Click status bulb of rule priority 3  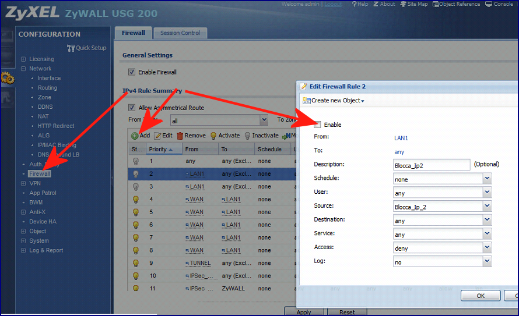136,187
